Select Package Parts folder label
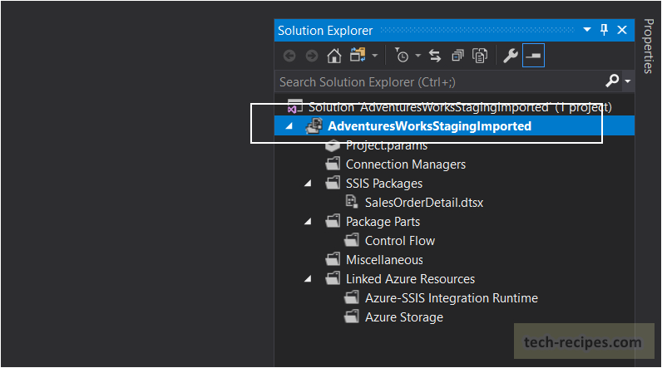Viewport: 662px width, 368px height. tap(383, 222)
